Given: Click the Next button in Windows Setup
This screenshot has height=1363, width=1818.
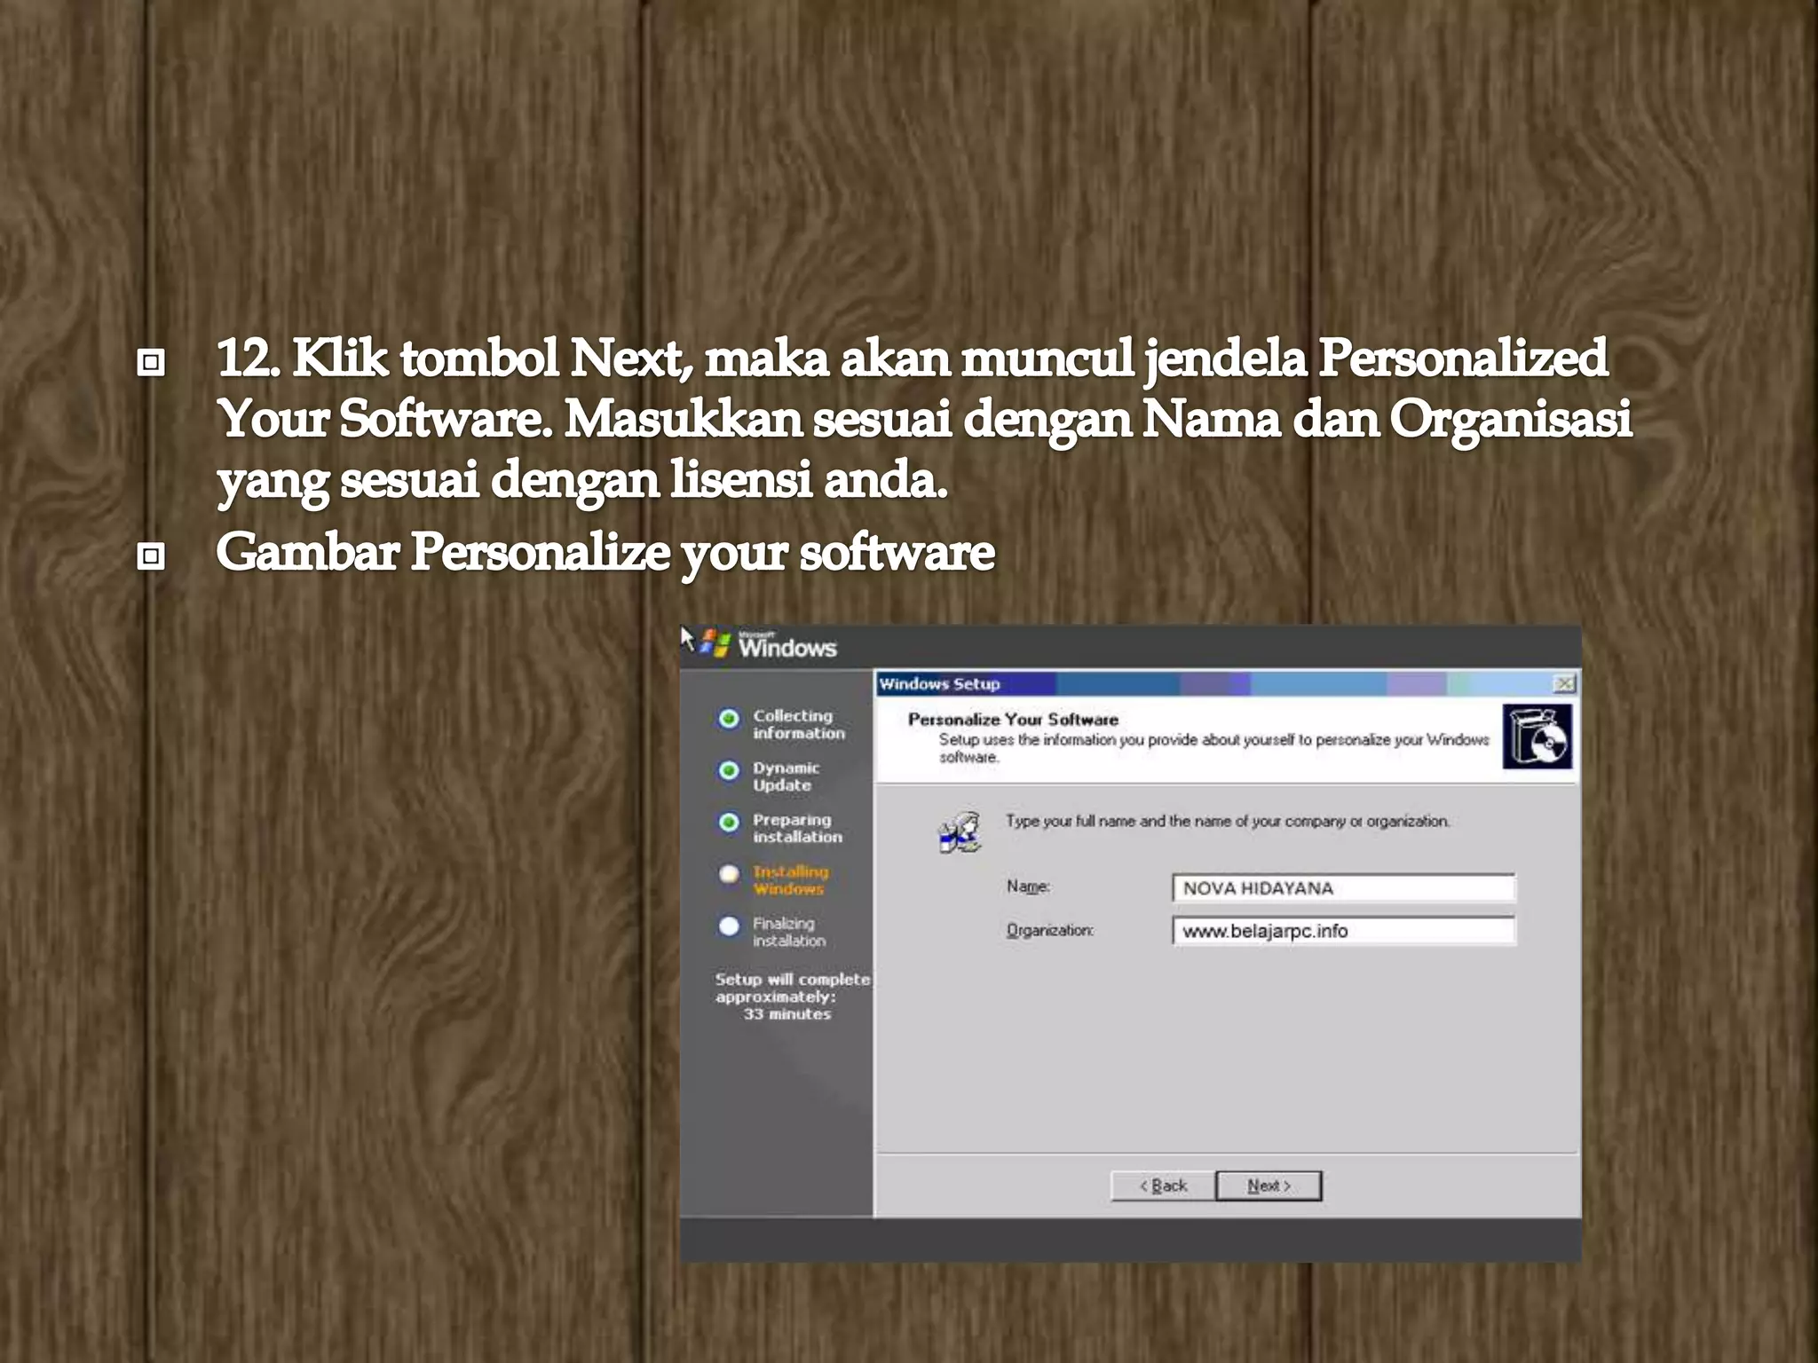Looking at the screenshot, I should pos(1268,1186).
